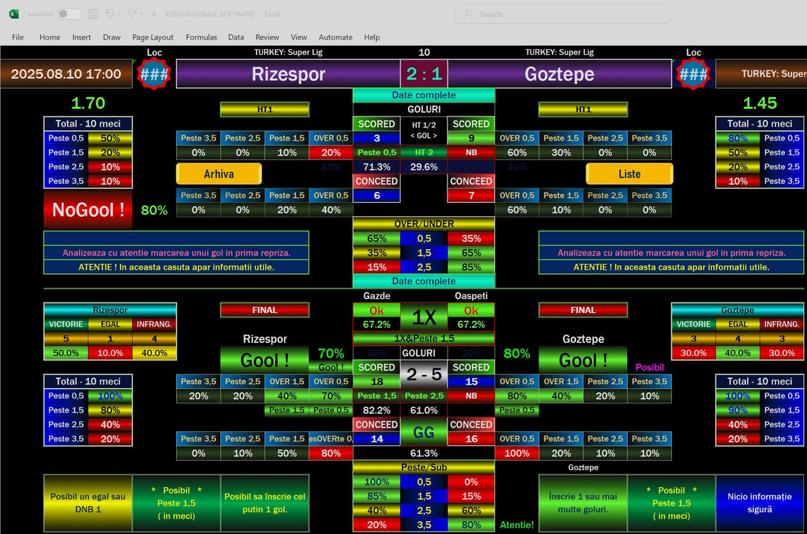
Task: Click the Undo arrow icon
Action: coord(109,14)
